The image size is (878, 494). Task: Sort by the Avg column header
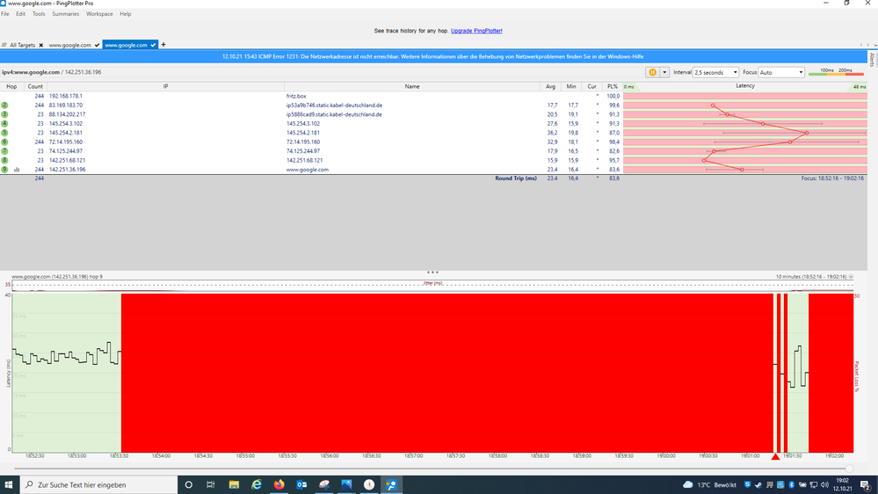[550, 86]
